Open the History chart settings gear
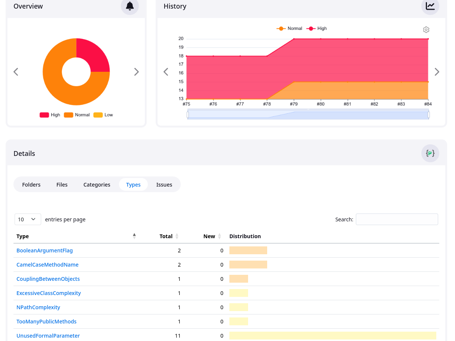Screen dimensions: 455x341 click(426, 30)
